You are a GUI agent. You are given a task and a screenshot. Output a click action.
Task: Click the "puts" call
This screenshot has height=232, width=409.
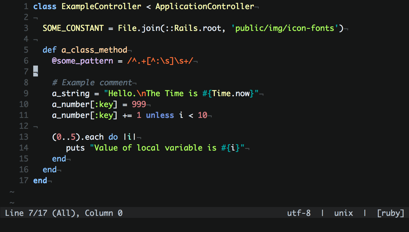[76, 148]
